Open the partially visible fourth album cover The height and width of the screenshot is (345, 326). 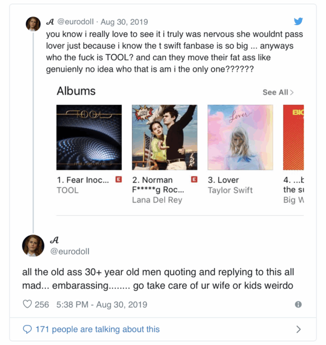pos(294,137)
